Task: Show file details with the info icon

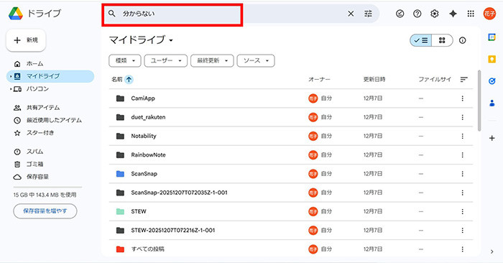Action: (x=462, y=40)
